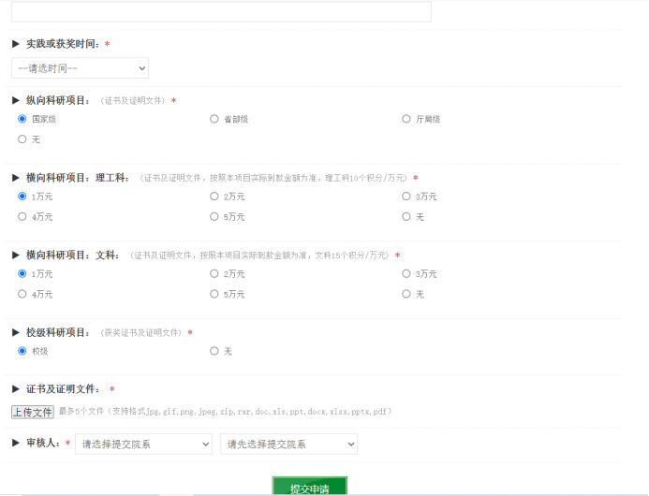Select 无 under 纵向科研项目
Screen dimensions: 649x496
point(22,139)
